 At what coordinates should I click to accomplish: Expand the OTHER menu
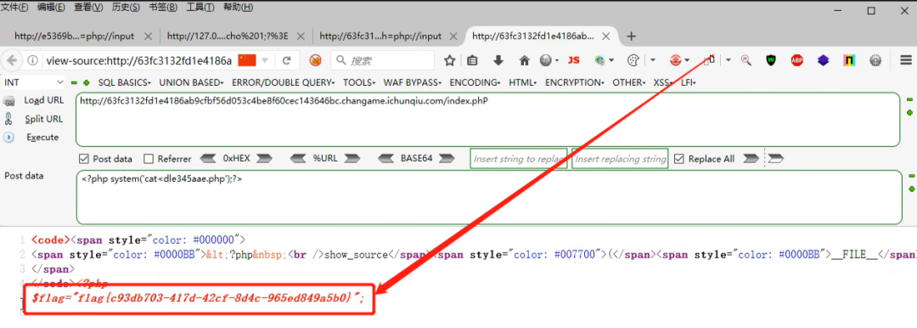[629, 82]
